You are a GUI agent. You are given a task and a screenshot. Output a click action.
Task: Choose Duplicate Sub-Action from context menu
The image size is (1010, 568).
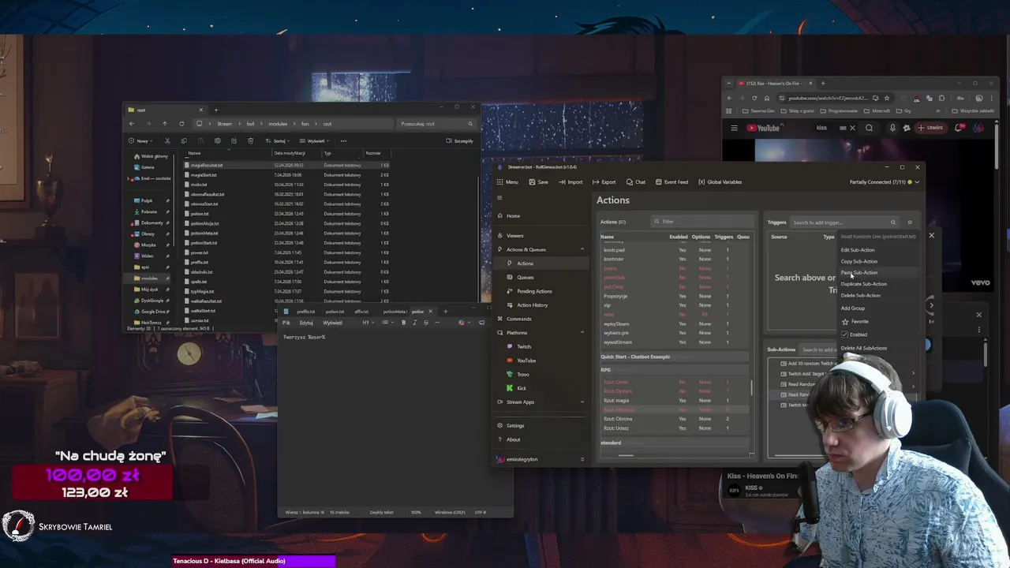(863, 284)
